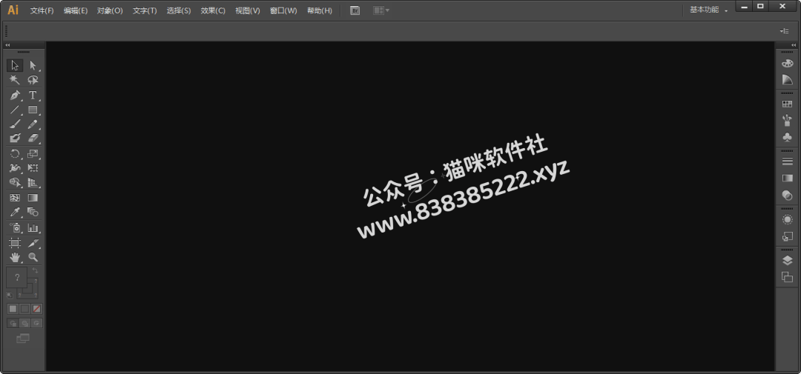
Task: Select the Mesh tool
Action: pos(15,198)
